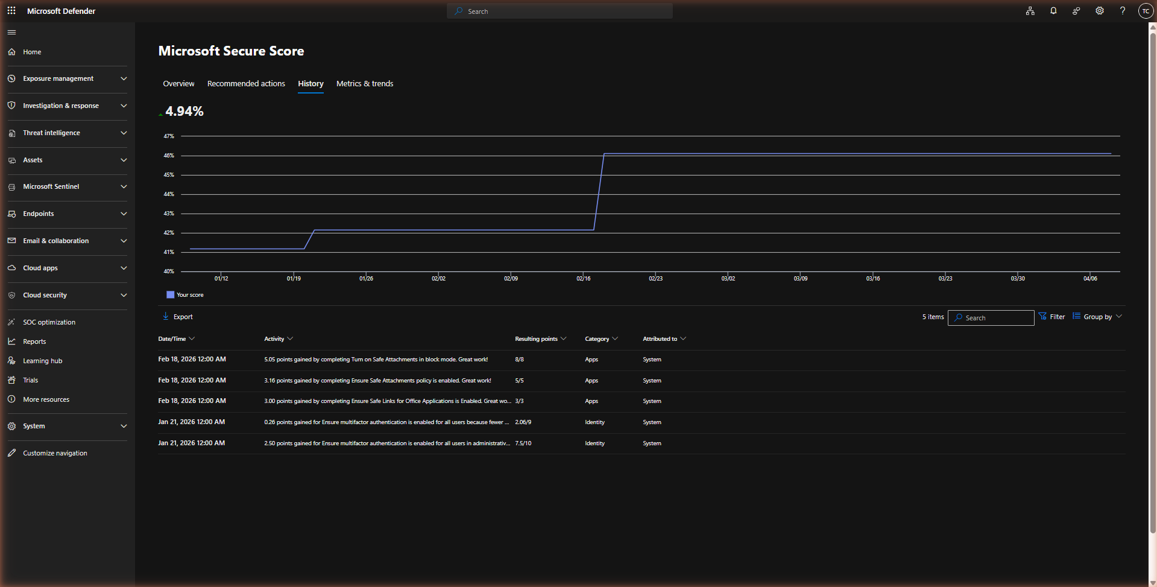Image resolution: width=1157 pixels, height=587 pixels.
Task: Open the app launcher waffle icon
Action: (x=11, y=11)
